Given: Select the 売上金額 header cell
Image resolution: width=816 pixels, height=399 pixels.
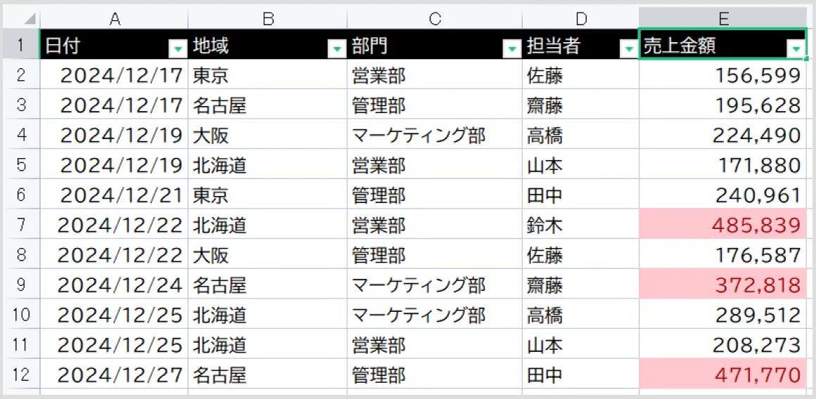Looking at the screenshot, I should (x=722, y=44).
